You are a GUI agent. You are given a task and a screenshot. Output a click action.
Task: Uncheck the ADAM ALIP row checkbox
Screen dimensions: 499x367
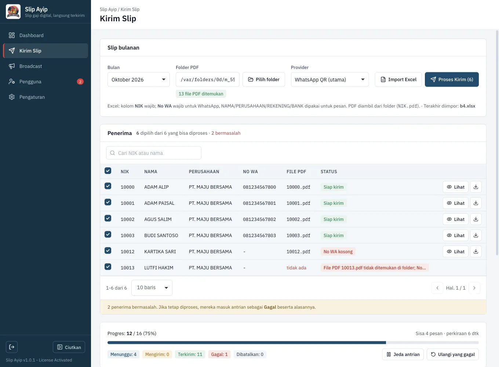click(x=108, y=186)
